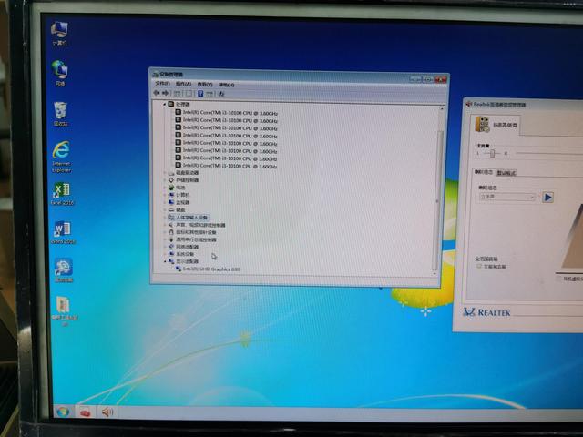Screen dimensions: 583x437
Task: Select the 键盘 (Keyboards) category
Action: click(180, 210)
